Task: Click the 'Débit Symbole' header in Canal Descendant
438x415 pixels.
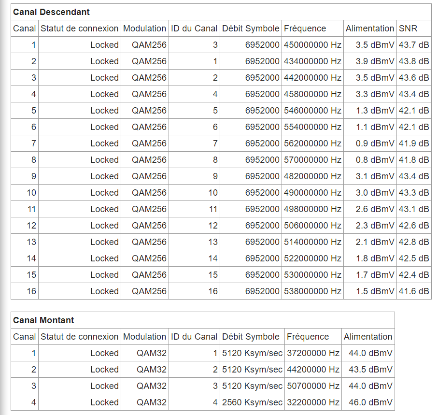Action: 251,28
